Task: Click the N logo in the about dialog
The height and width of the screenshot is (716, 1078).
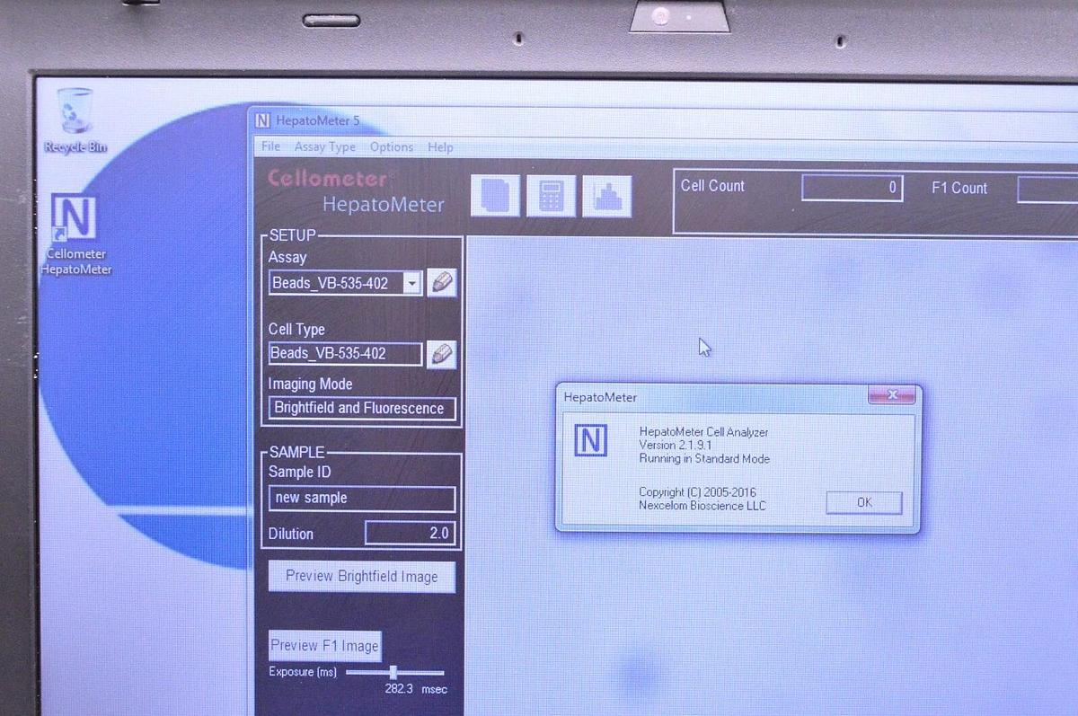Action: click(x=591, y=440)
